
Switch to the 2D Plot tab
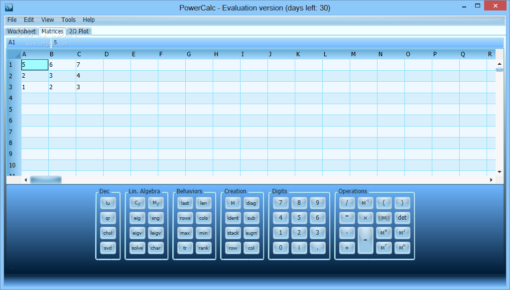(79, 31)
